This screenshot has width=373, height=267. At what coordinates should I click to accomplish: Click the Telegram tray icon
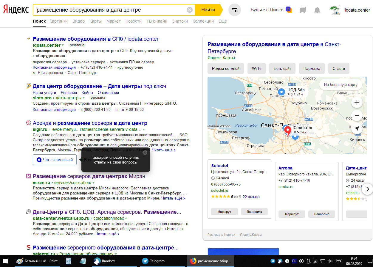click(273, 261)
